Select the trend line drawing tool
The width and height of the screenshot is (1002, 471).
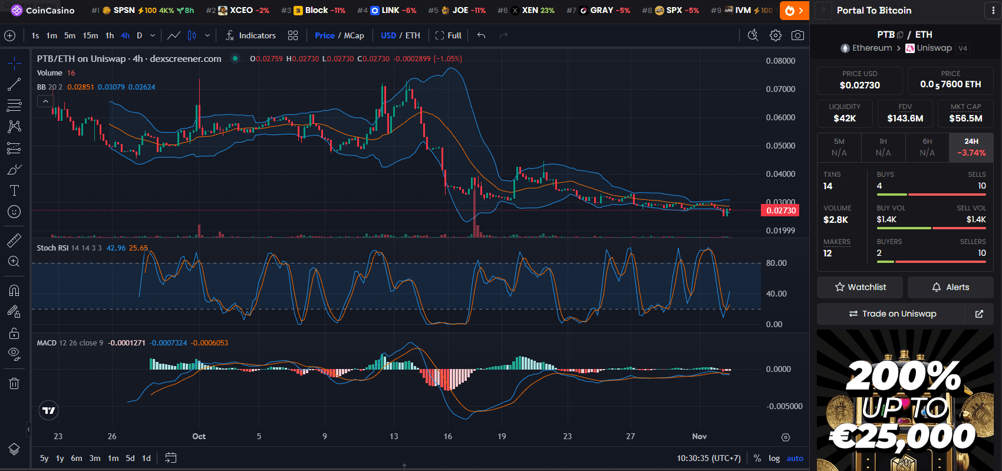coord(14,84)
